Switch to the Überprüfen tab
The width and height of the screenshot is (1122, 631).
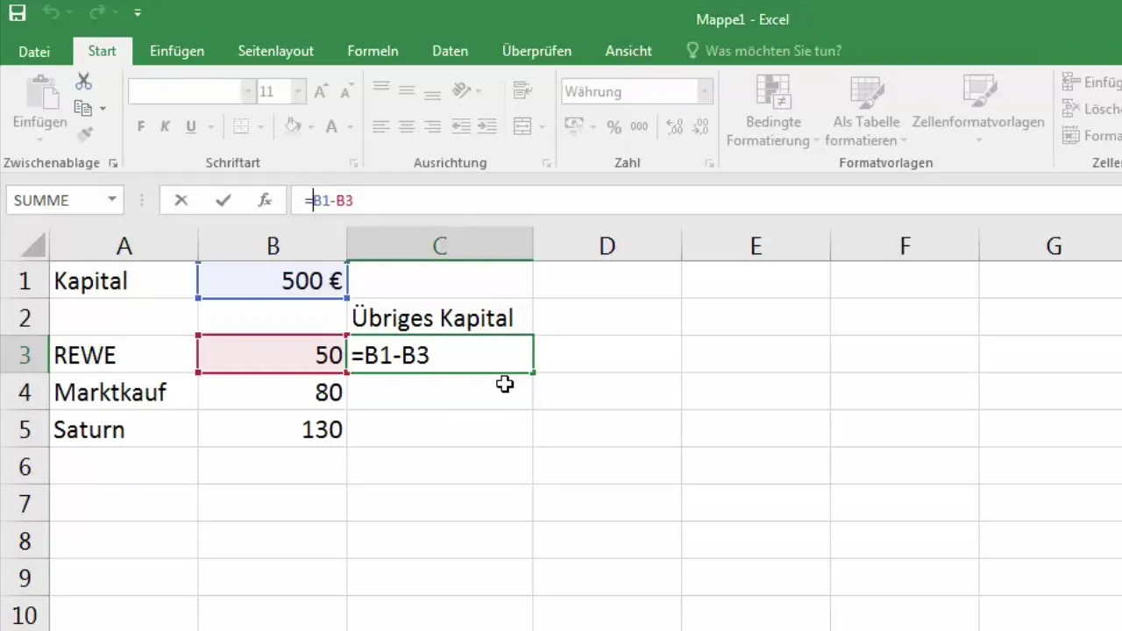[x=536, y=51]
